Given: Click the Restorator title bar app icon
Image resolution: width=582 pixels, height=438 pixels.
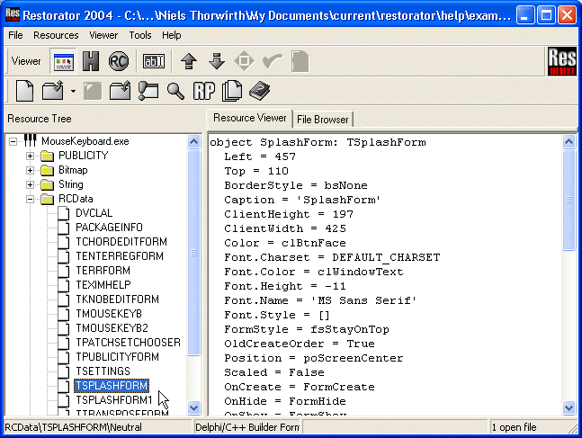Looking at the screenshot, I should coord(13,15).
